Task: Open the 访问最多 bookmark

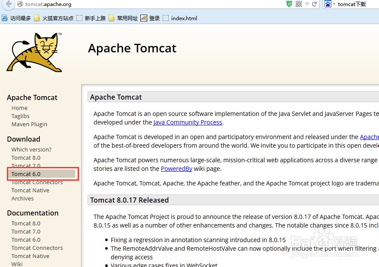Action: point(16,18)
